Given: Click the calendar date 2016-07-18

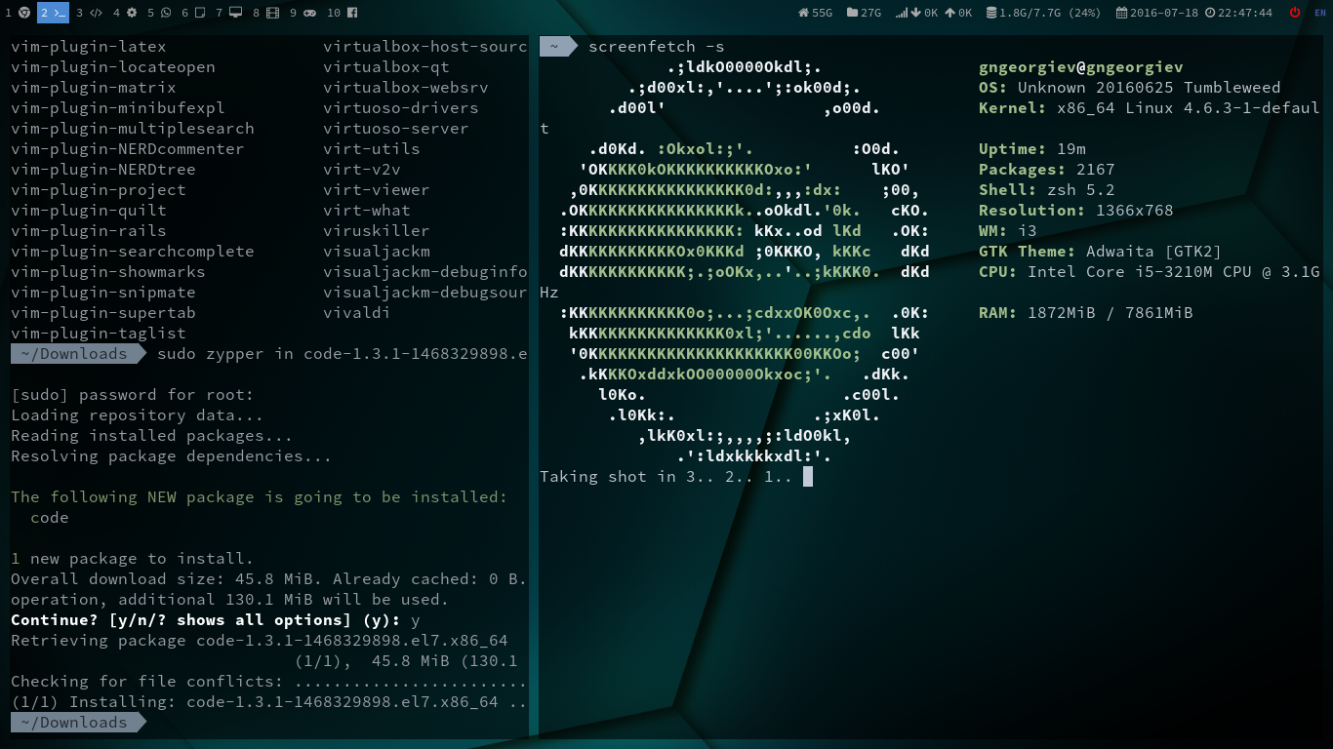Looking at the screenshot, I should 1156,13.
